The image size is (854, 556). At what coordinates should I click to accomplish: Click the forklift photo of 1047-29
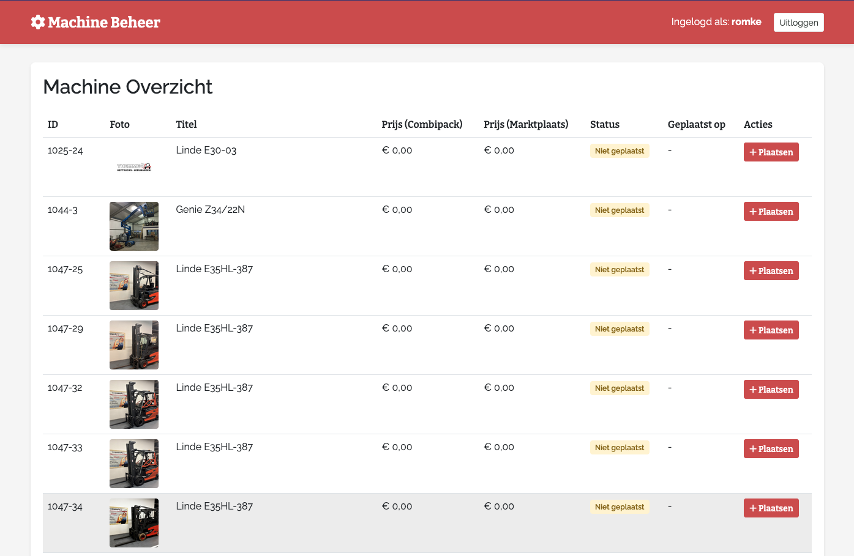click(134, 345)
